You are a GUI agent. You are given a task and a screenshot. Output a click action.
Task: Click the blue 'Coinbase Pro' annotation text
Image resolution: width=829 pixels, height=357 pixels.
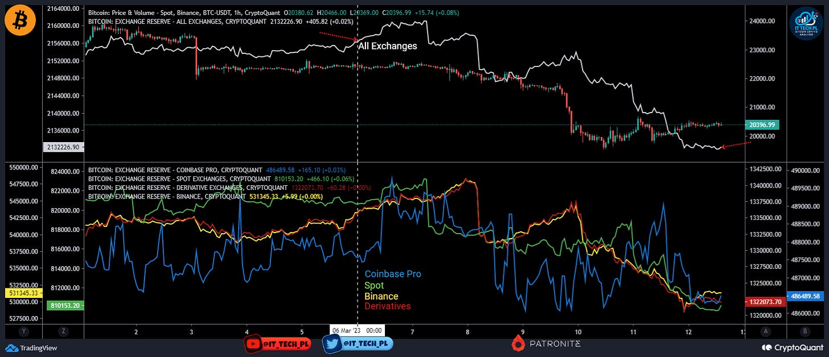tap(393, 274)
